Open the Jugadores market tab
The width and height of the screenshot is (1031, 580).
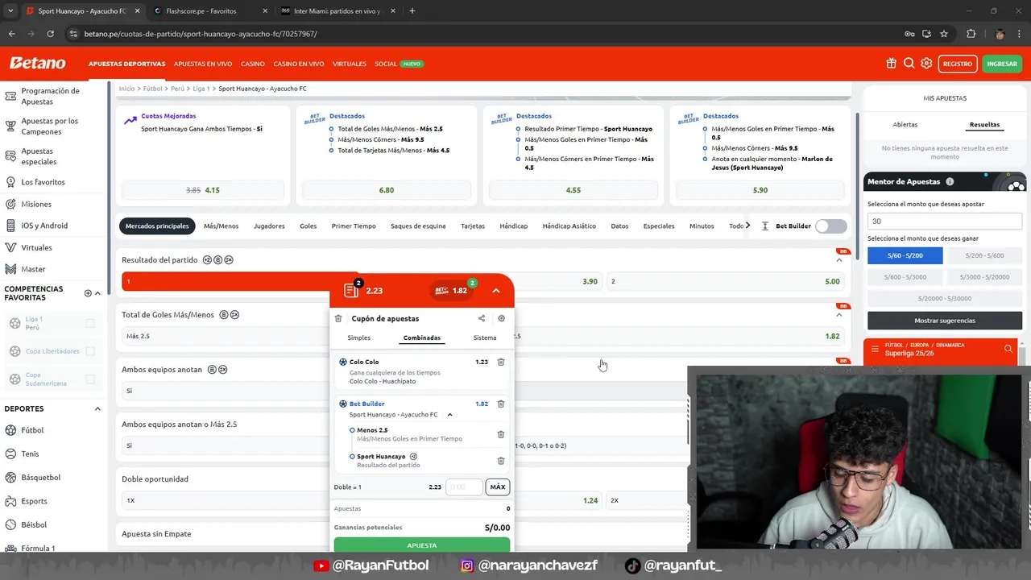(269, 226)
